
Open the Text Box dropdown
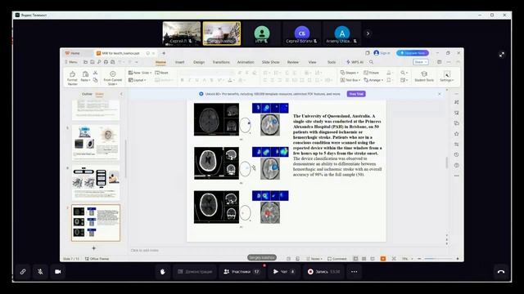point(350,80)
